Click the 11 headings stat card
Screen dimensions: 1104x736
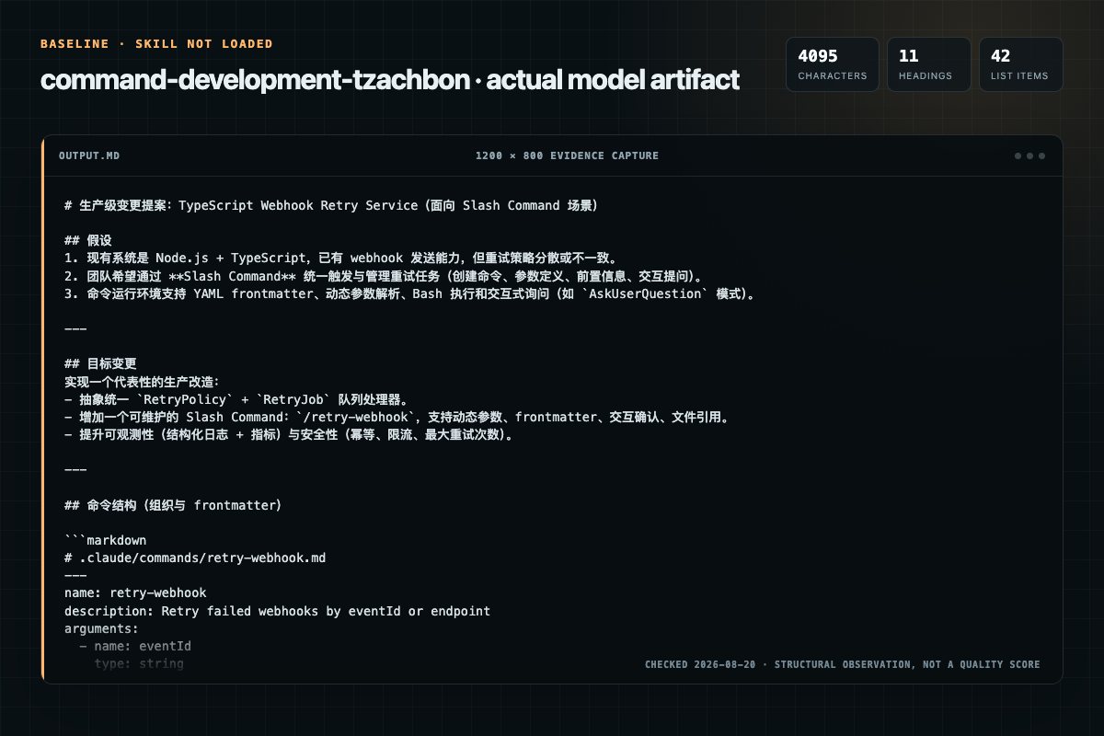928,64
